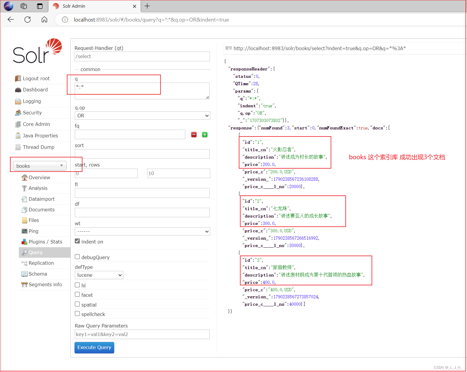This screenshot has width=467, height=372.
Task: Uncheck the indent on checkbox
Action: pyautogui.click(x=77, y=241)
